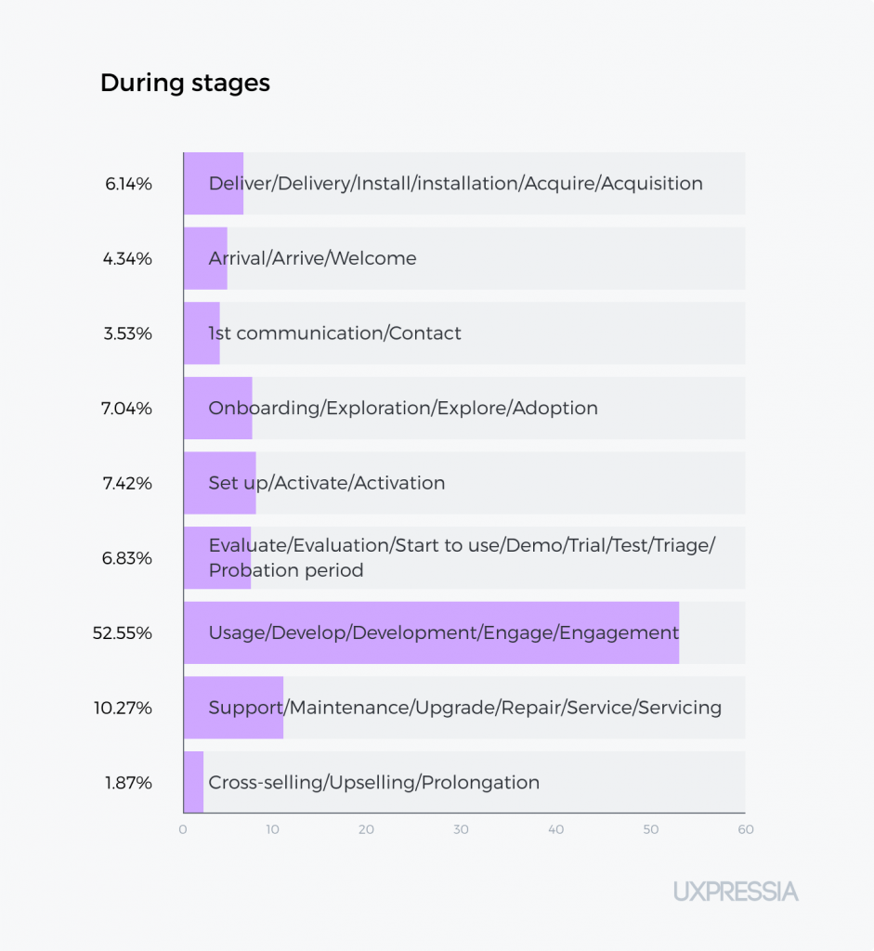874x951 pixels.
Task: Click the 6.14% percentage label
Action: tap(128, 184)
